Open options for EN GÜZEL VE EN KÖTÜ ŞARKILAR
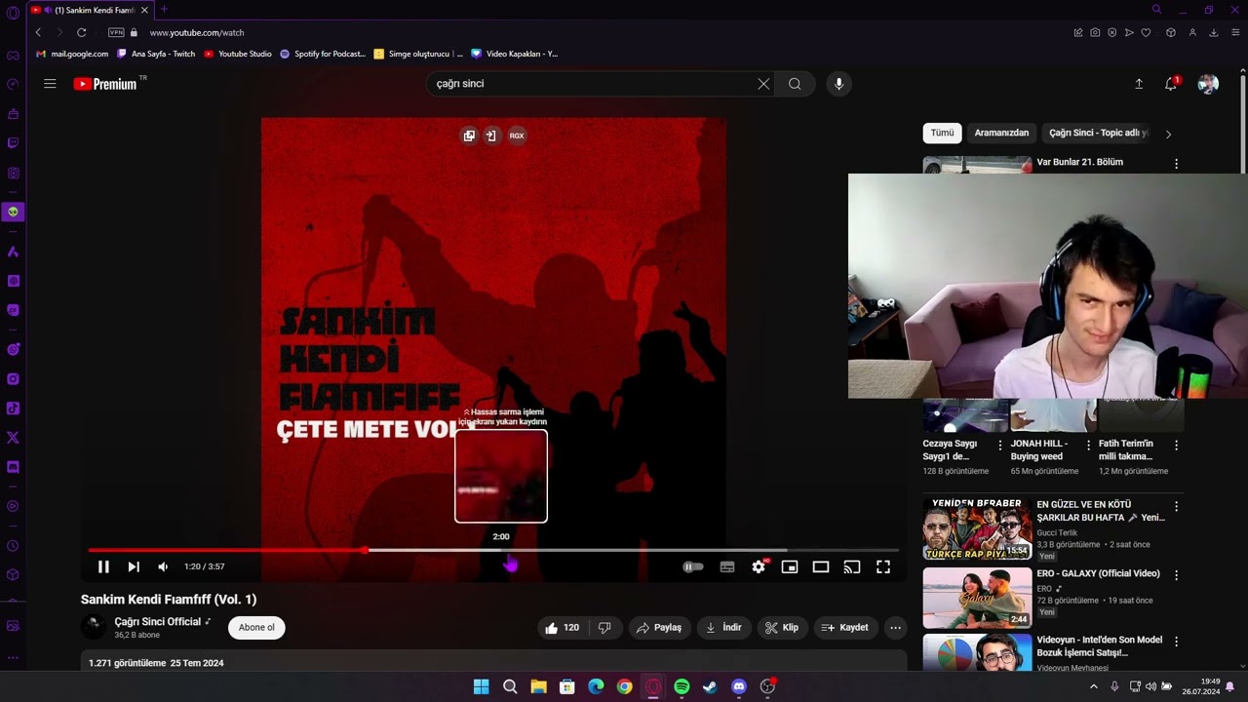The image size is (1248, 702). coord(1176,506)
